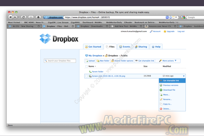Screen dimensions: 204x136
Task: Open the GigaMAIL bookmark
Action: coord(75,22)
